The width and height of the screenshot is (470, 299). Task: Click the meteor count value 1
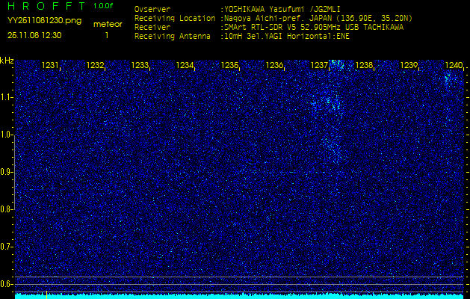click(x=107, y=35)
